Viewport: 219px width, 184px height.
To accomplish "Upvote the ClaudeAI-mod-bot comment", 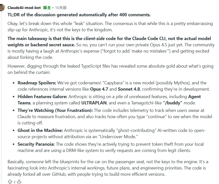I will click(x=10, y=182).
